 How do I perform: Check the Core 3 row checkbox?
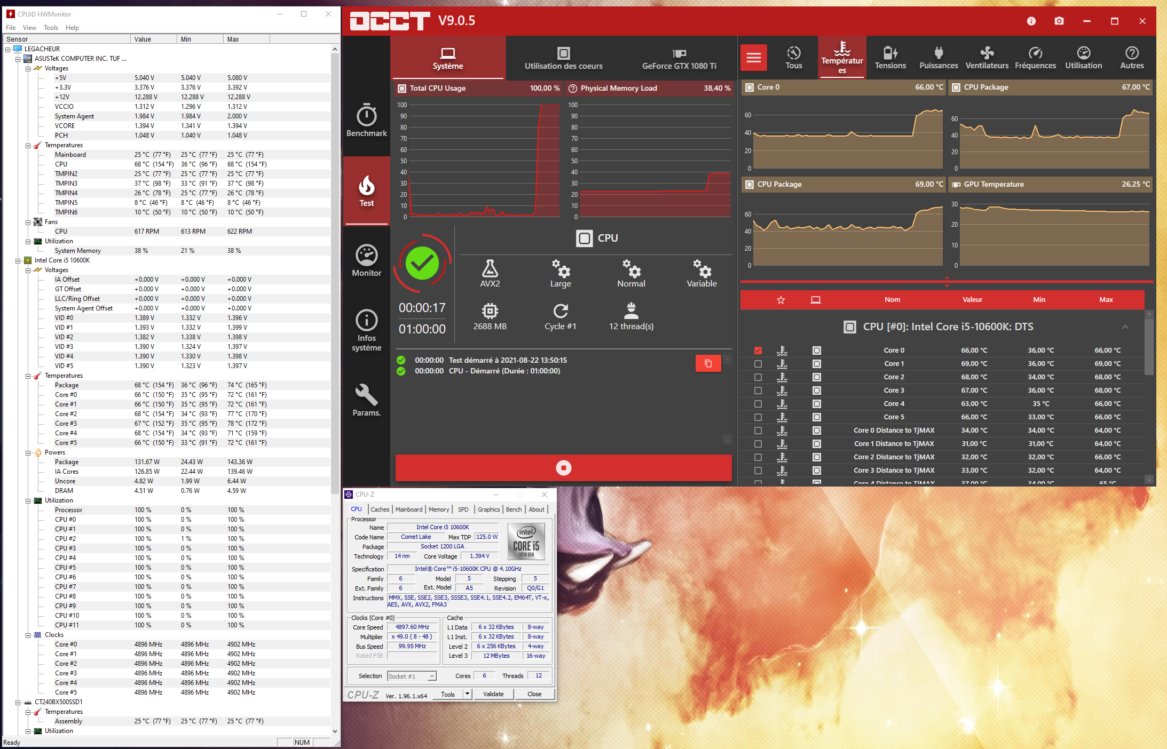[x=758, y=391]
